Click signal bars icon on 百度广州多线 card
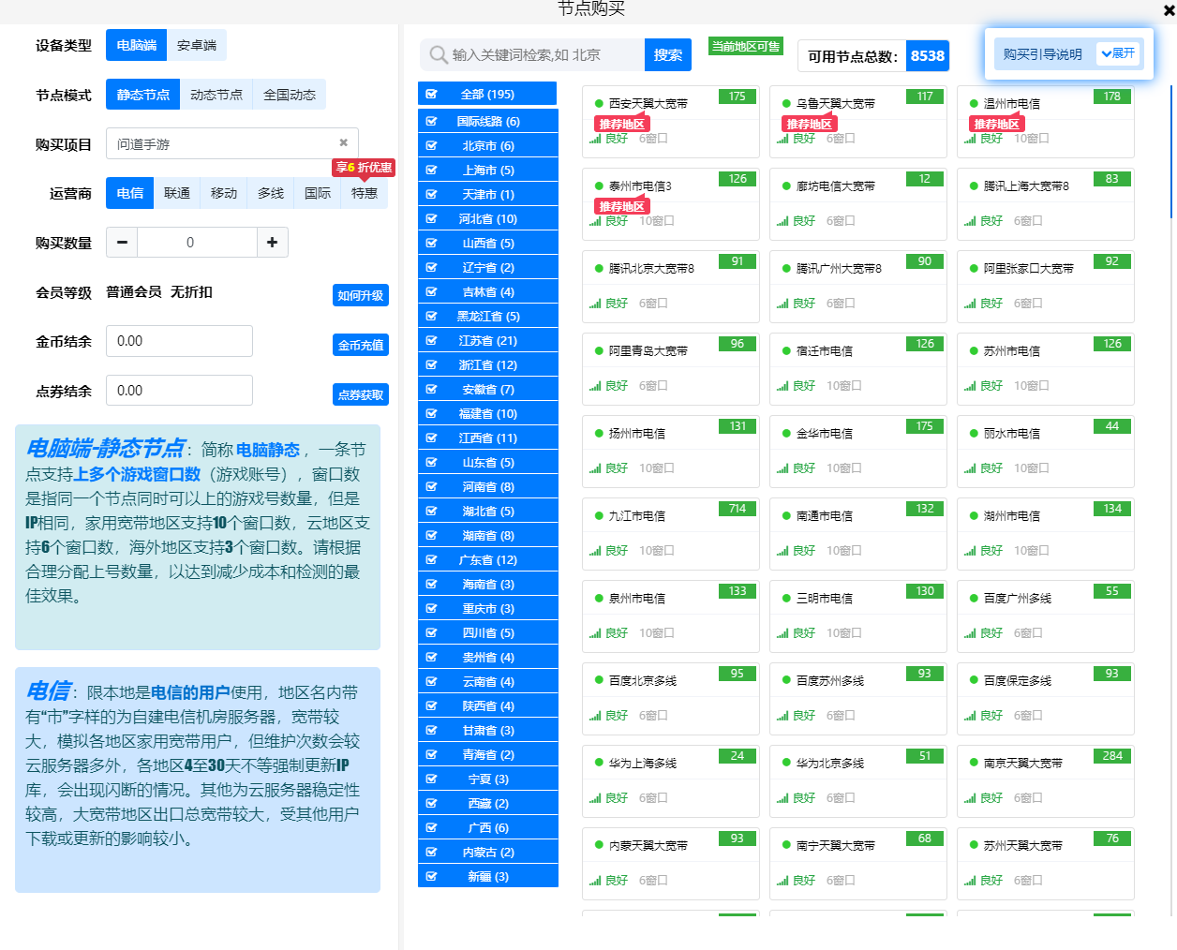This screenshot has width=1177, height=950. (x=970, y=633)
